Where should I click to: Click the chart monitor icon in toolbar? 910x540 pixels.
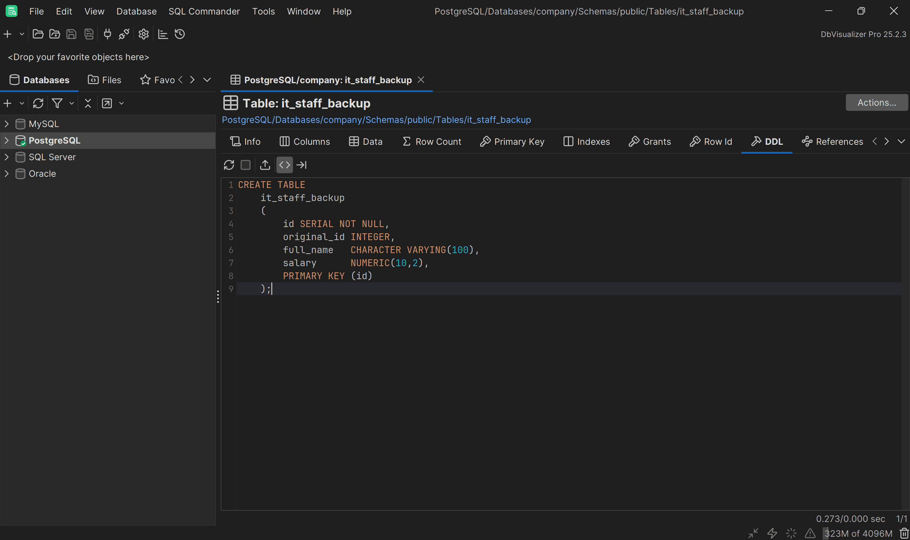(163, 34)
